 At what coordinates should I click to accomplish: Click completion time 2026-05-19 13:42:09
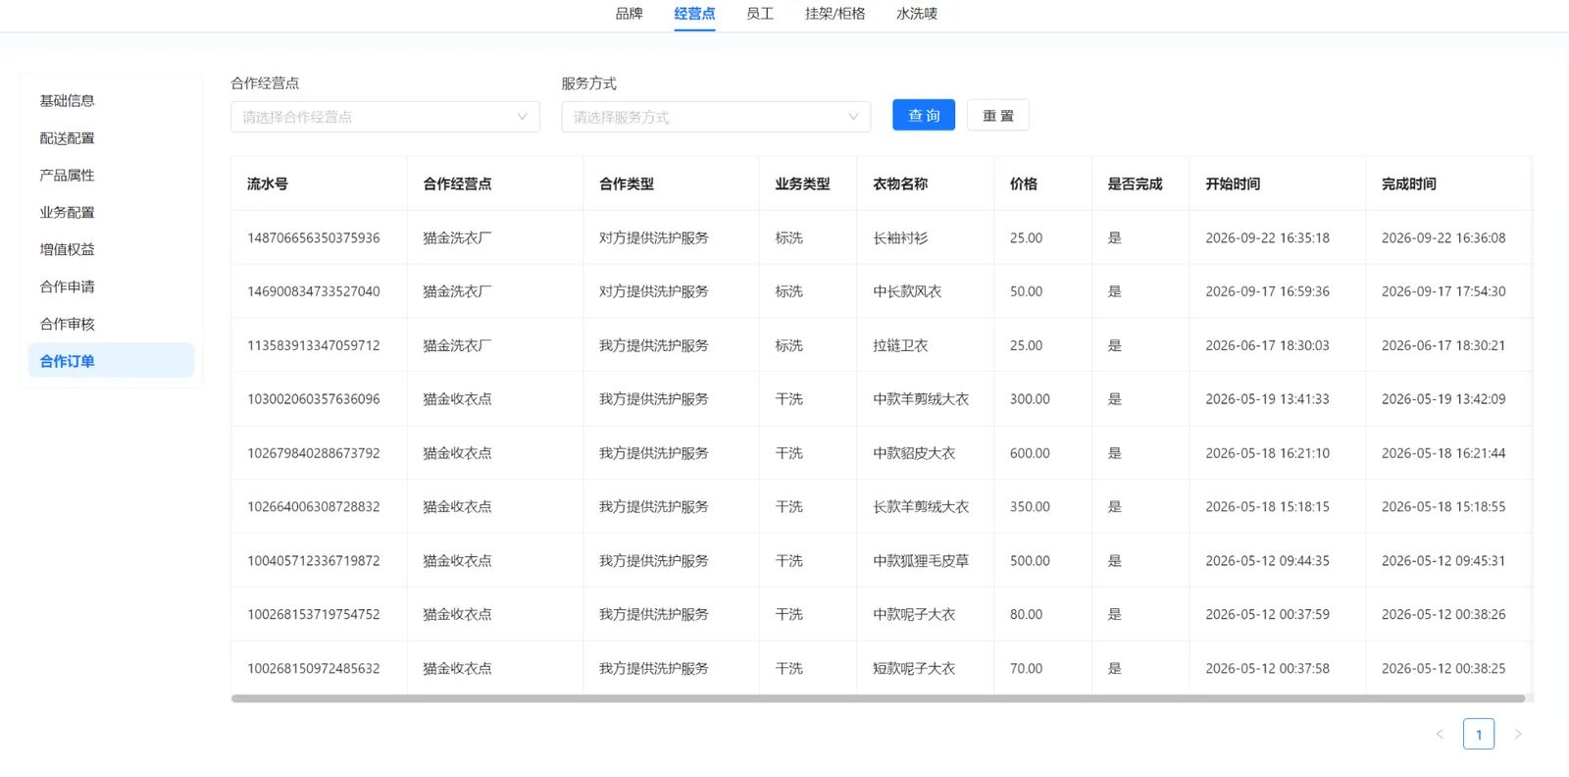1443,399
